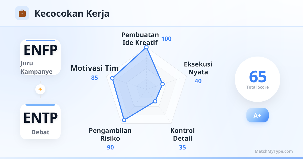Click the Eksekusi Nyata axis label
The image size is (303, 159).
coord(198,68)
